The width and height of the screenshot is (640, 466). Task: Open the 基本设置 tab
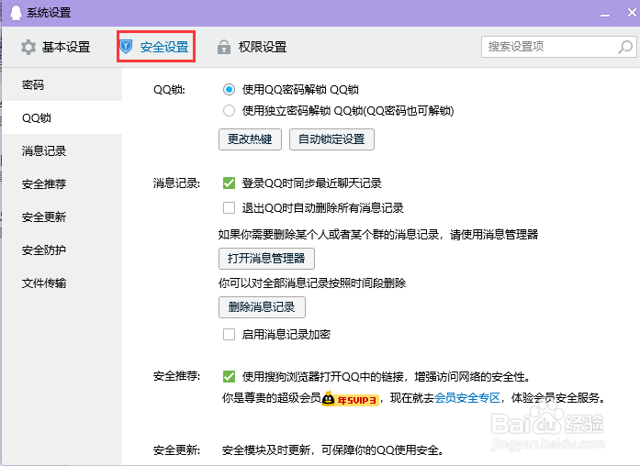click(55, 48)
